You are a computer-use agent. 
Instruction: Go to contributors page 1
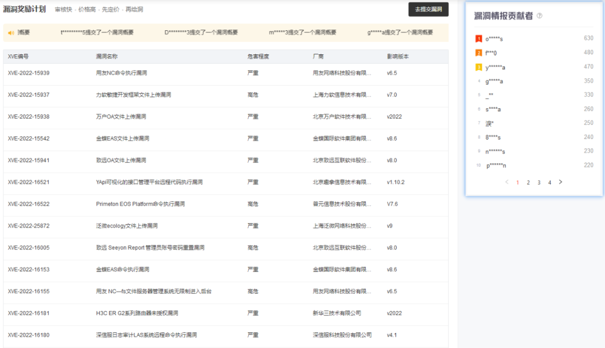pyautogui.click(x=518, y=183)
